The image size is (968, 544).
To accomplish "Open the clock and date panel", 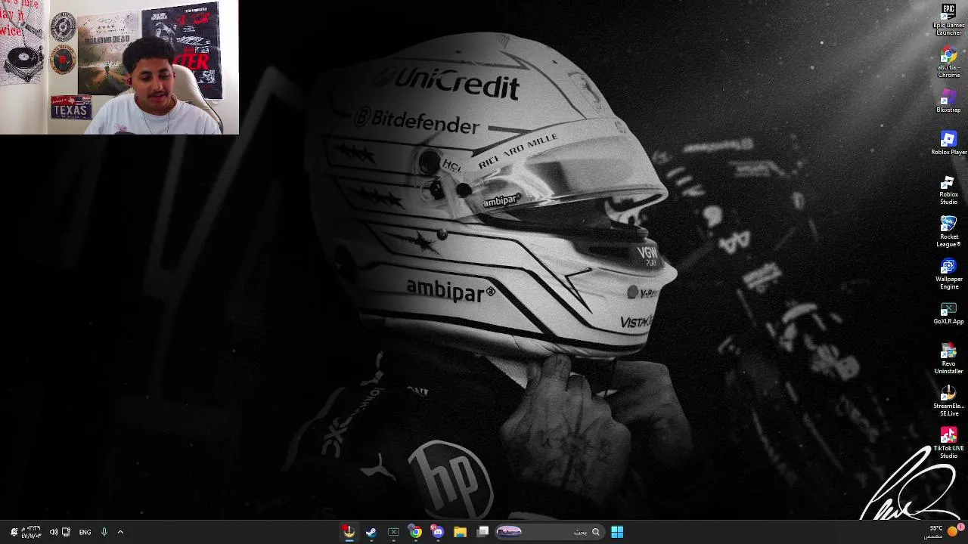I will 31,532.
